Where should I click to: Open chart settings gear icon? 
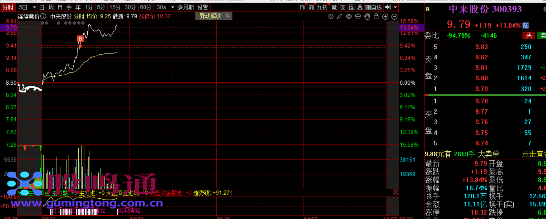tap(330, 16)
